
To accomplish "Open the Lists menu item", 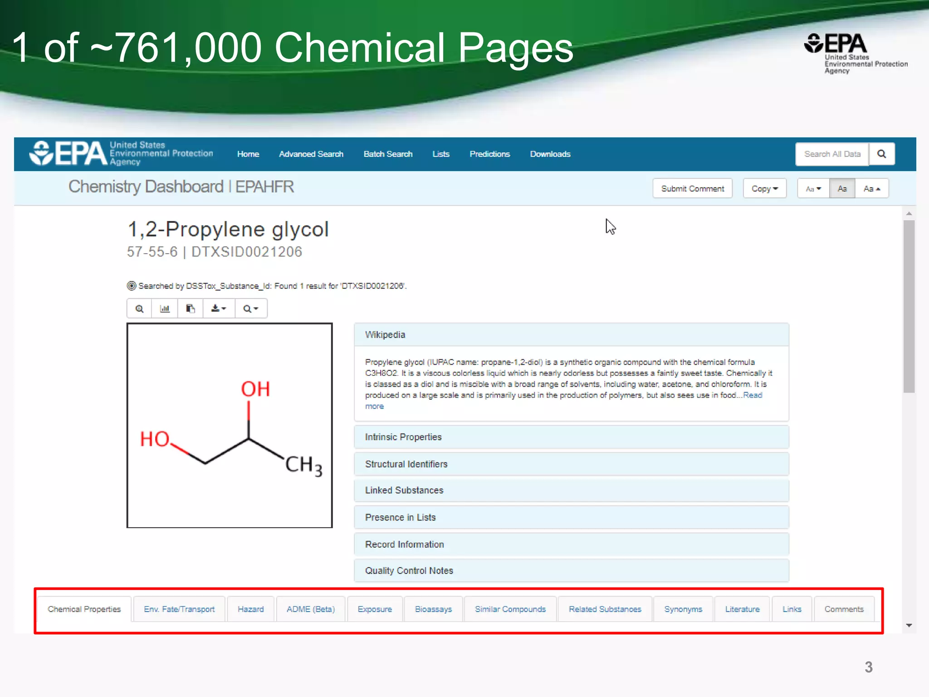I will pyautogui.click(x=441, y=154).
